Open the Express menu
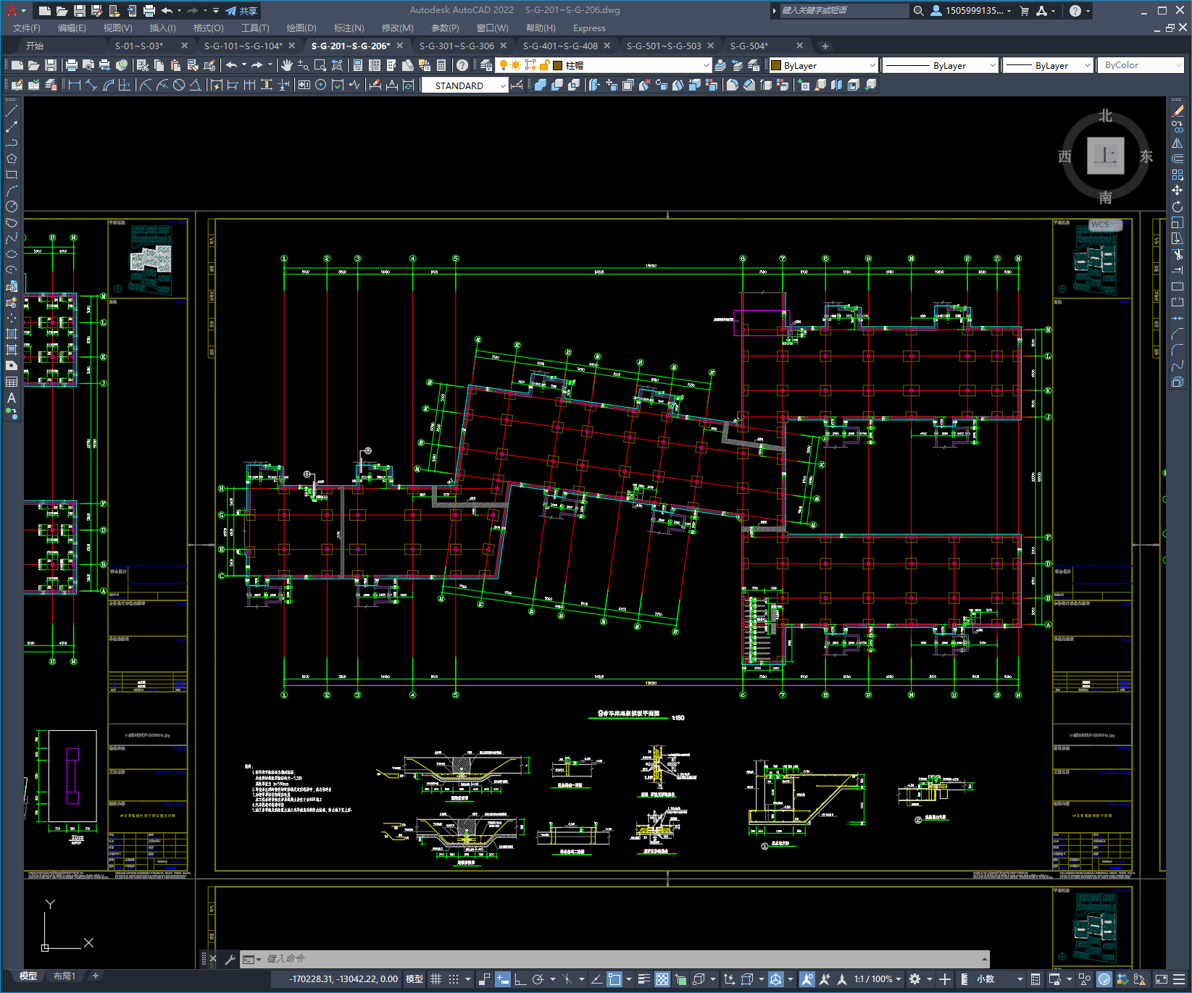Screen dimensions: 1192x993 coord(589,28)
